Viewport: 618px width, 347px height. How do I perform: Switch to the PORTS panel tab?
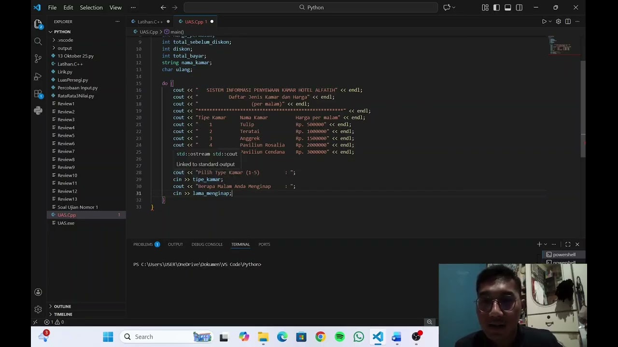click(264, 244)
